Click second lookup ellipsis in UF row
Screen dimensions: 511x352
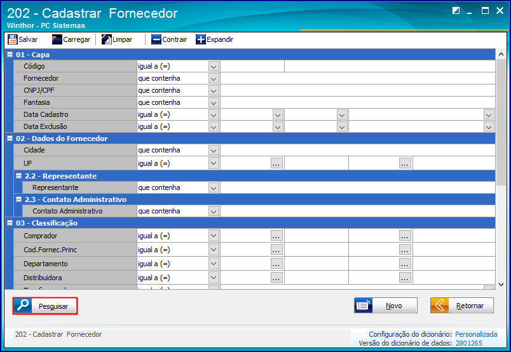click(405, 163)
